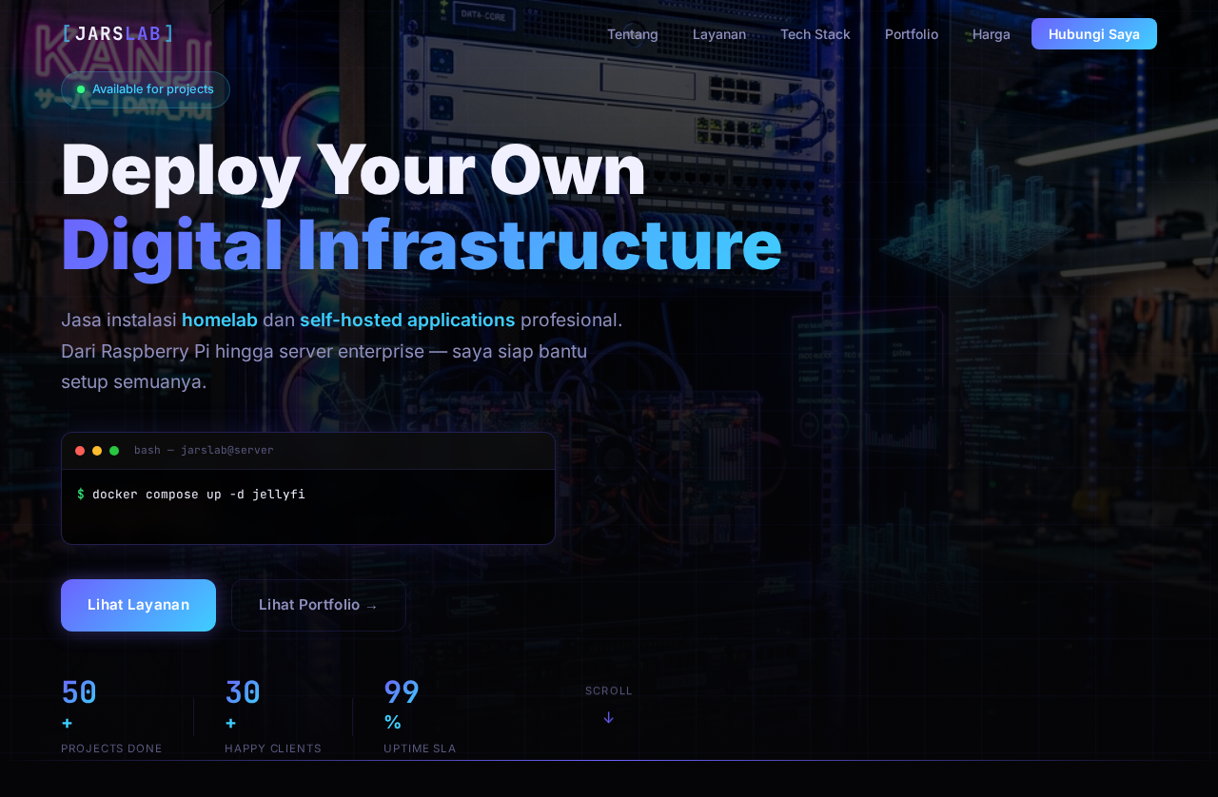The image size is (1218, 797).
Task: Click the terminal title bash — jarslab@server
Action: point(204,451)
